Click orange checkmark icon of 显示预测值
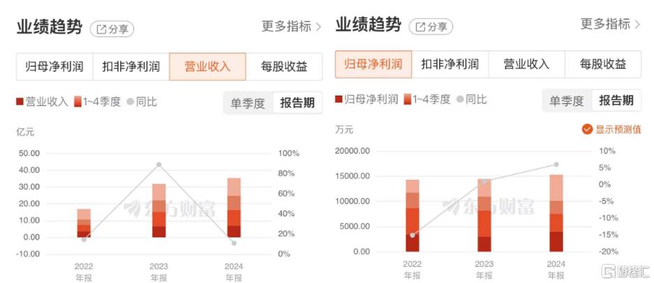654x283 pixels. 587,129
